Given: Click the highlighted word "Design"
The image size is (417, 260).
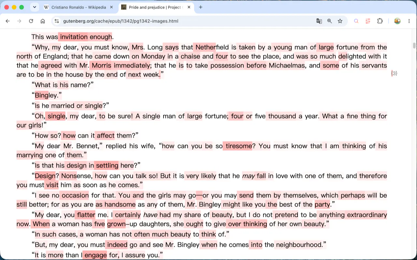Looking at the screenshot, I should [45, 176].
